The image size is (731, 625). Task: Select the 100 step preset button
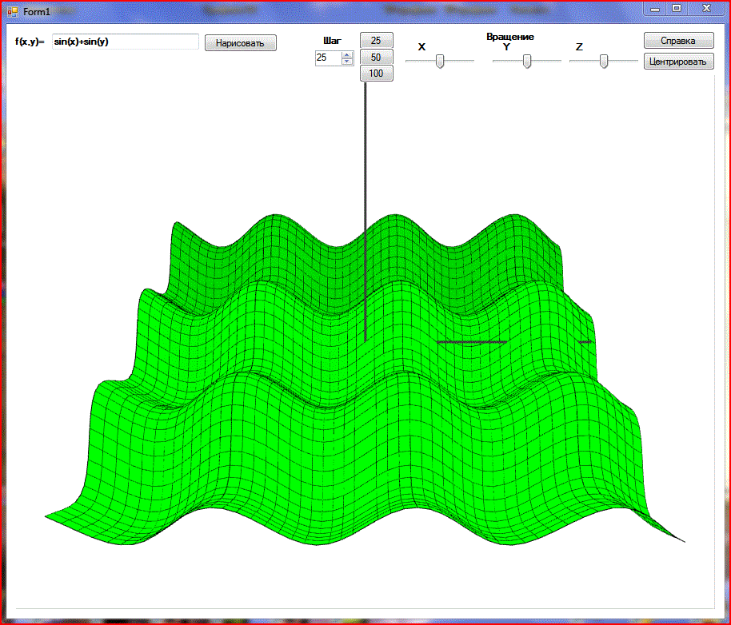click(x=376, y=74)
